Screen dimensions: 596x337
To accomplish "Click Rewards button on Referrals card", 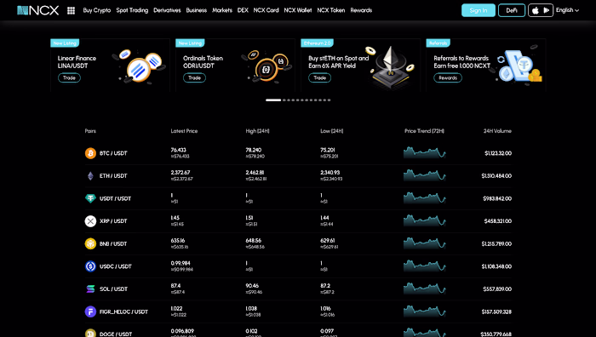I will pos(448,78).
